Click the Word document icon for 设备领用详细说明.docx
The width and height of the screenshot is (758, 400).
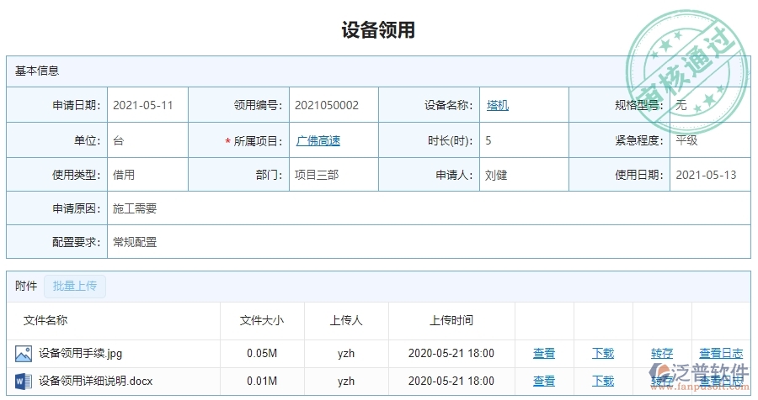click(x=24, y=382)
